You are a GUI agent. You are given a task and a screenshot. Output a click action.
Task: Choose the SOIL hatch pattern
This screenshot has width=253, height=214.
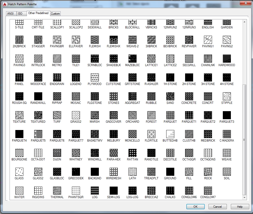[227, 172]
